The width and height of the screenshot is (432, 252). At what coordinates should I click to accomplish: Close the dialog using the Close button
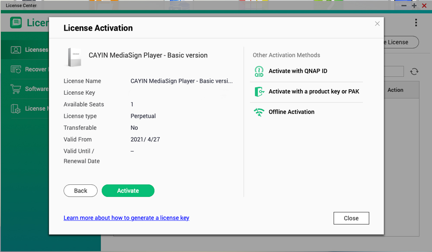click(x=351, y=218)
